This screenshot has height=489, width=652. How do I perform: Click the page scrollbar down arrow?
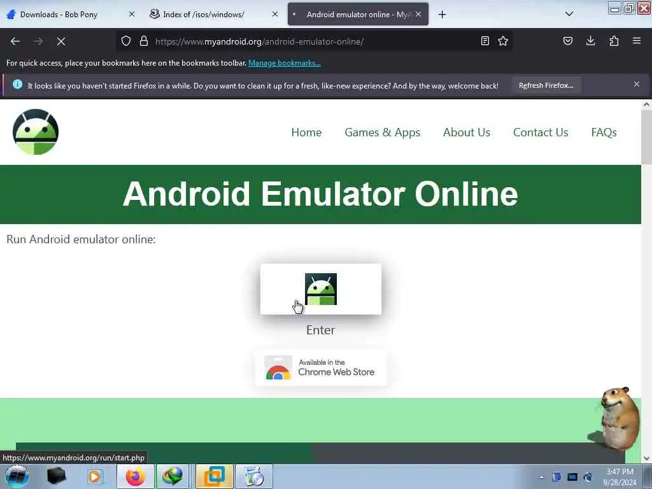coord(646,458)
